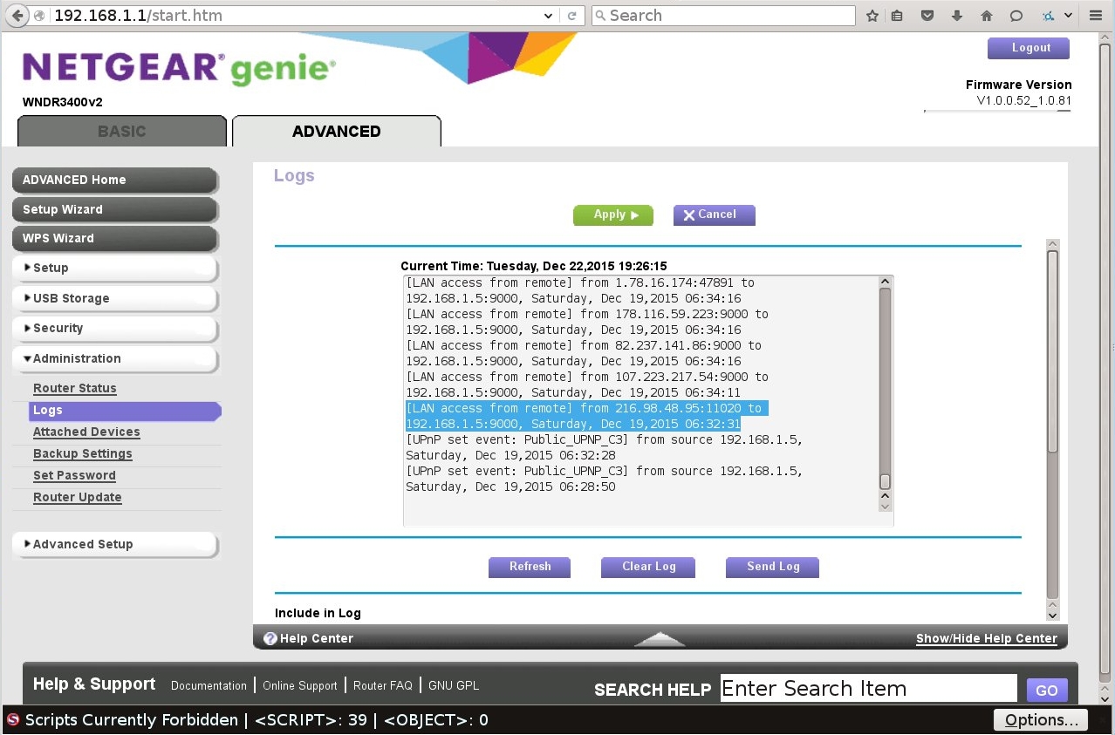Screen dimensions: 1115x735
Task: Open Backup Settings page
Action: click(83, 454)
